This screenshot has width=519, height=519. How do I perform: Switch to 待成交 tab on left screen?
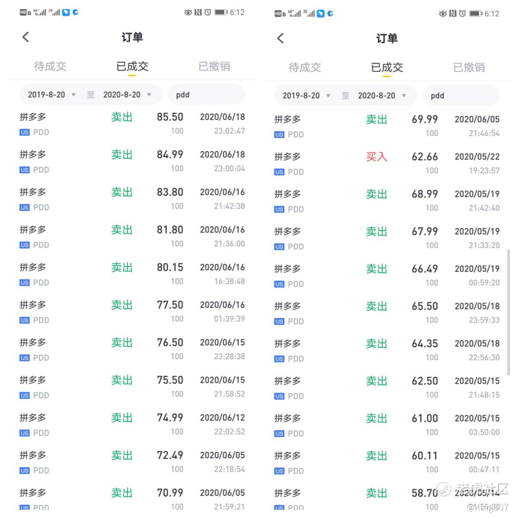(50, 66)
